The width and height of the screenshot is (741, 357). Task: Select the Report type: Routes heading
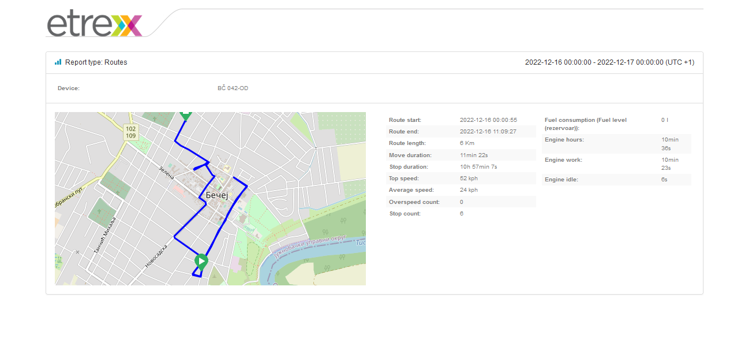point(96,62)
